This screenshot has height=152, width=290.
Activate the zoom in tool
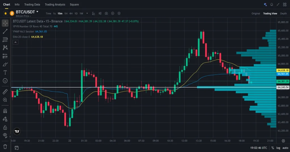[x=5, y=100]
